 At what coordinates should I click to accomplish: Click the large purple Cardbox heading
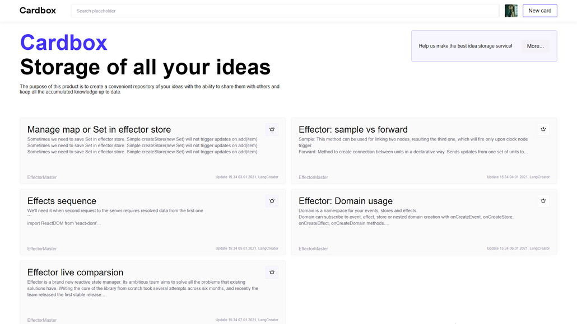(63, 43)
